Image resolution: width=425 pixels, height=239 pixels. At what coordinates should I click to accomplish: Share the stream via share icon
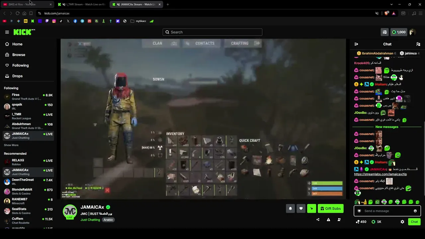point(318,219)
